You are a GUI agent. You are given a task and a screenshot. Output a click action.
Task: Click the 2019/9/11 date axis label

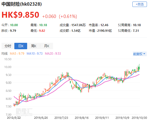pyautogui.click(x=102, y=118)
